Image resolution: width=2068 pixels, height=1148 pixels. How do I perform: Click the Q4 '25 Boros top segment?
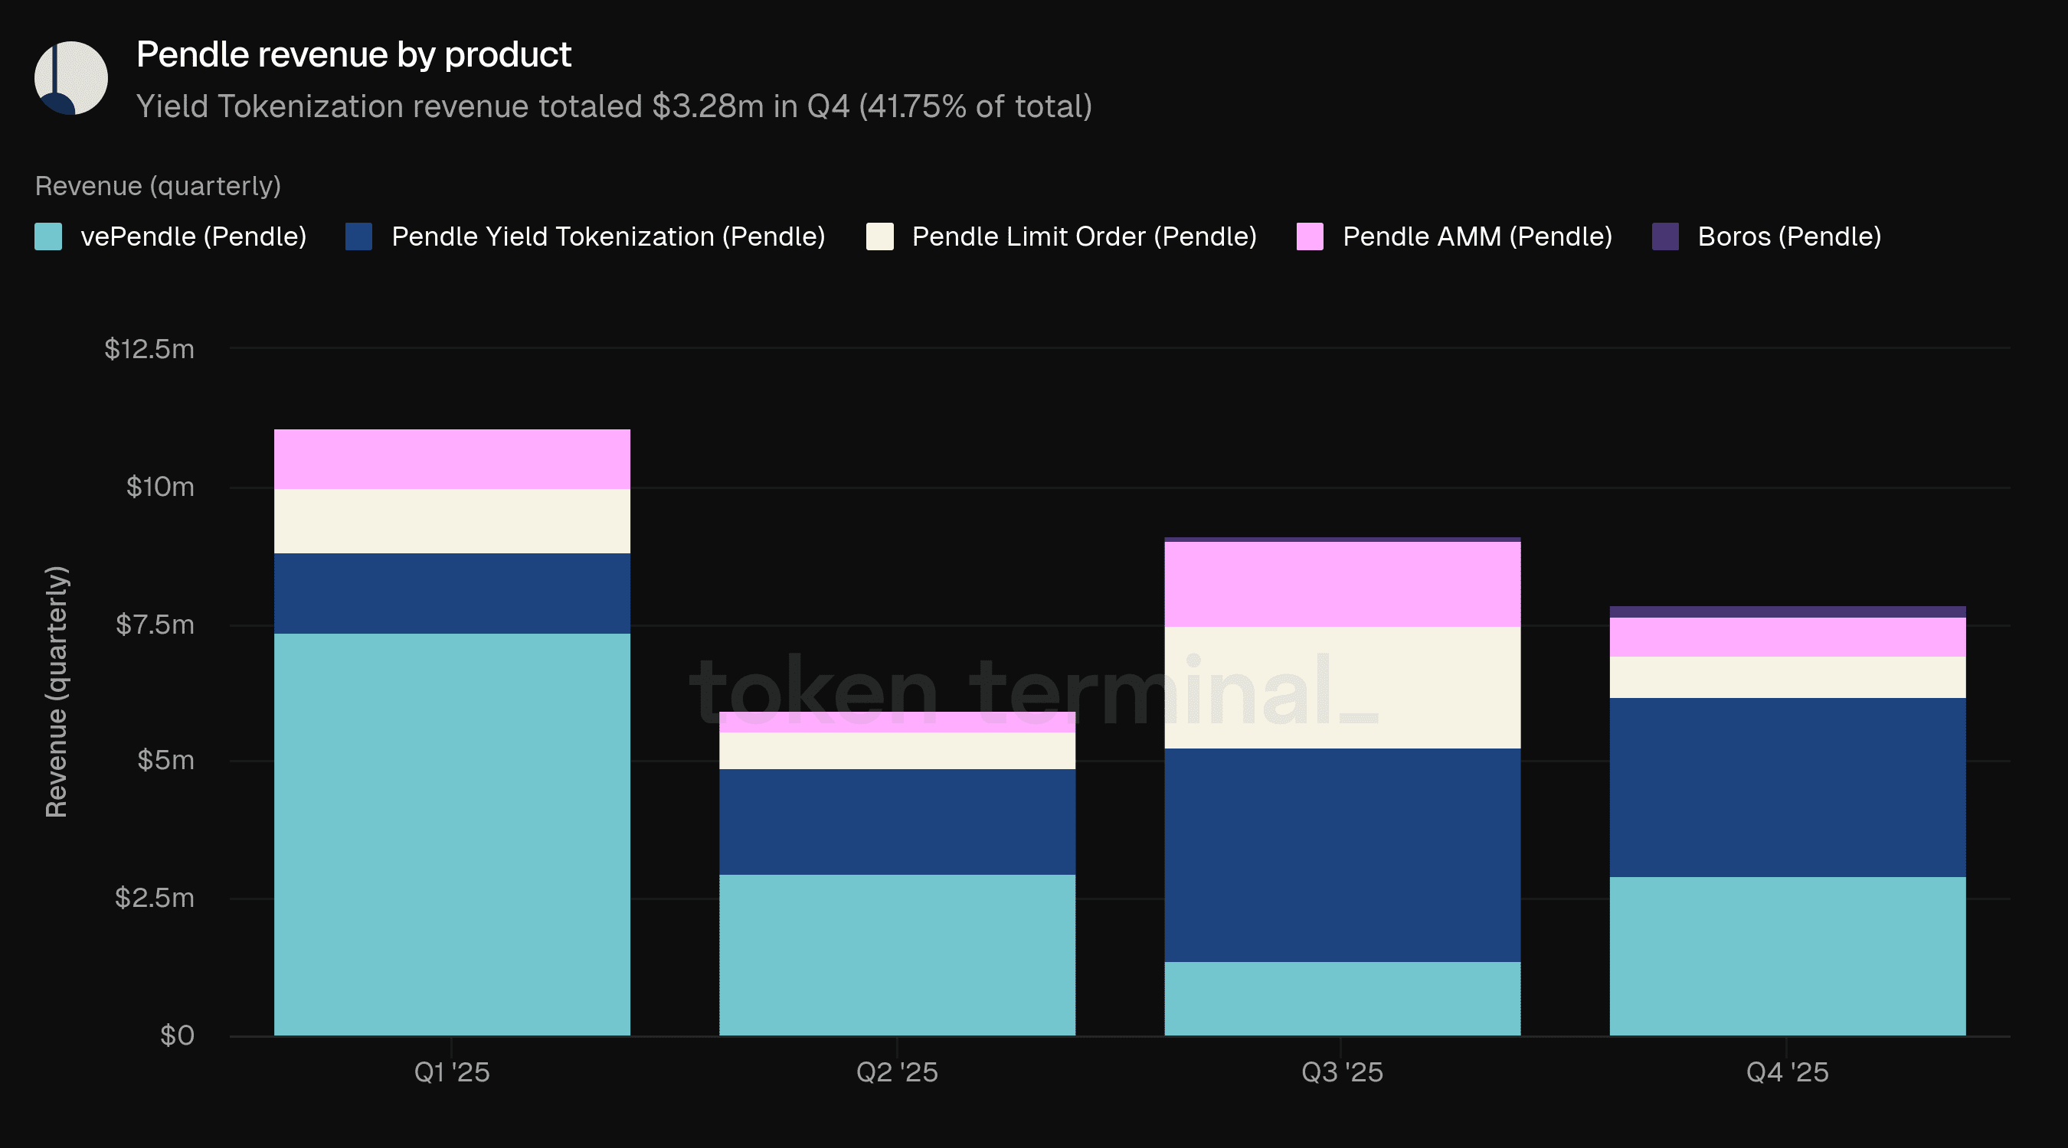click(1787, 612)
